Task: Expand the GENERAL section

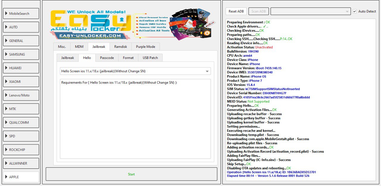Action: (x=21, y=41)
